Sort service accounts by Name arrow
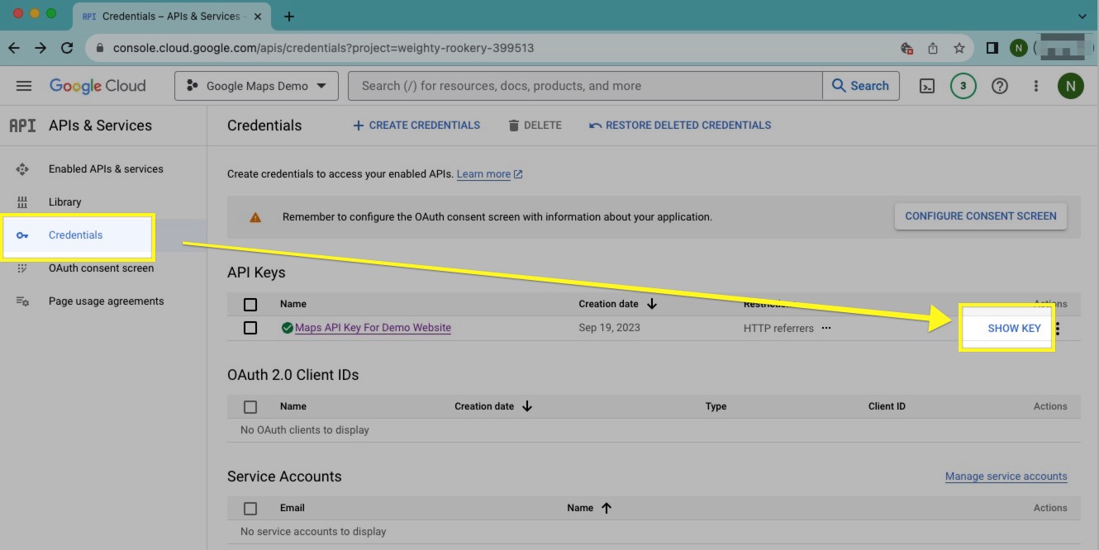 [607, 508]
